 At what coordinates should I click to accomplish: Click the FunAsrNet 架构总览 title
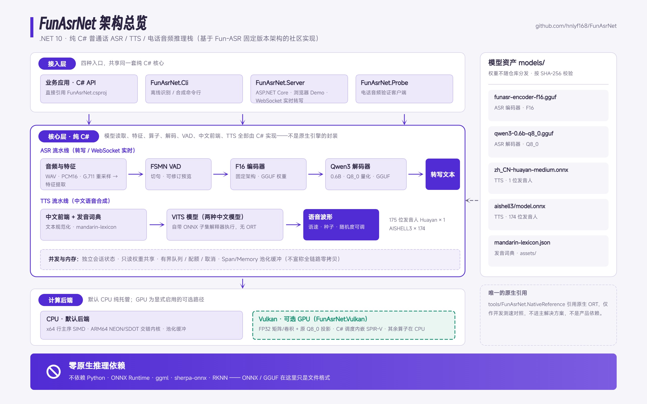[x=93, y=23]
